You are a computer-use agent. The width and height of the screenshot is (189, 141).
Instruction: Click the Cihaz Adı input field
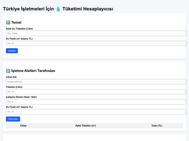pos(96,82)
